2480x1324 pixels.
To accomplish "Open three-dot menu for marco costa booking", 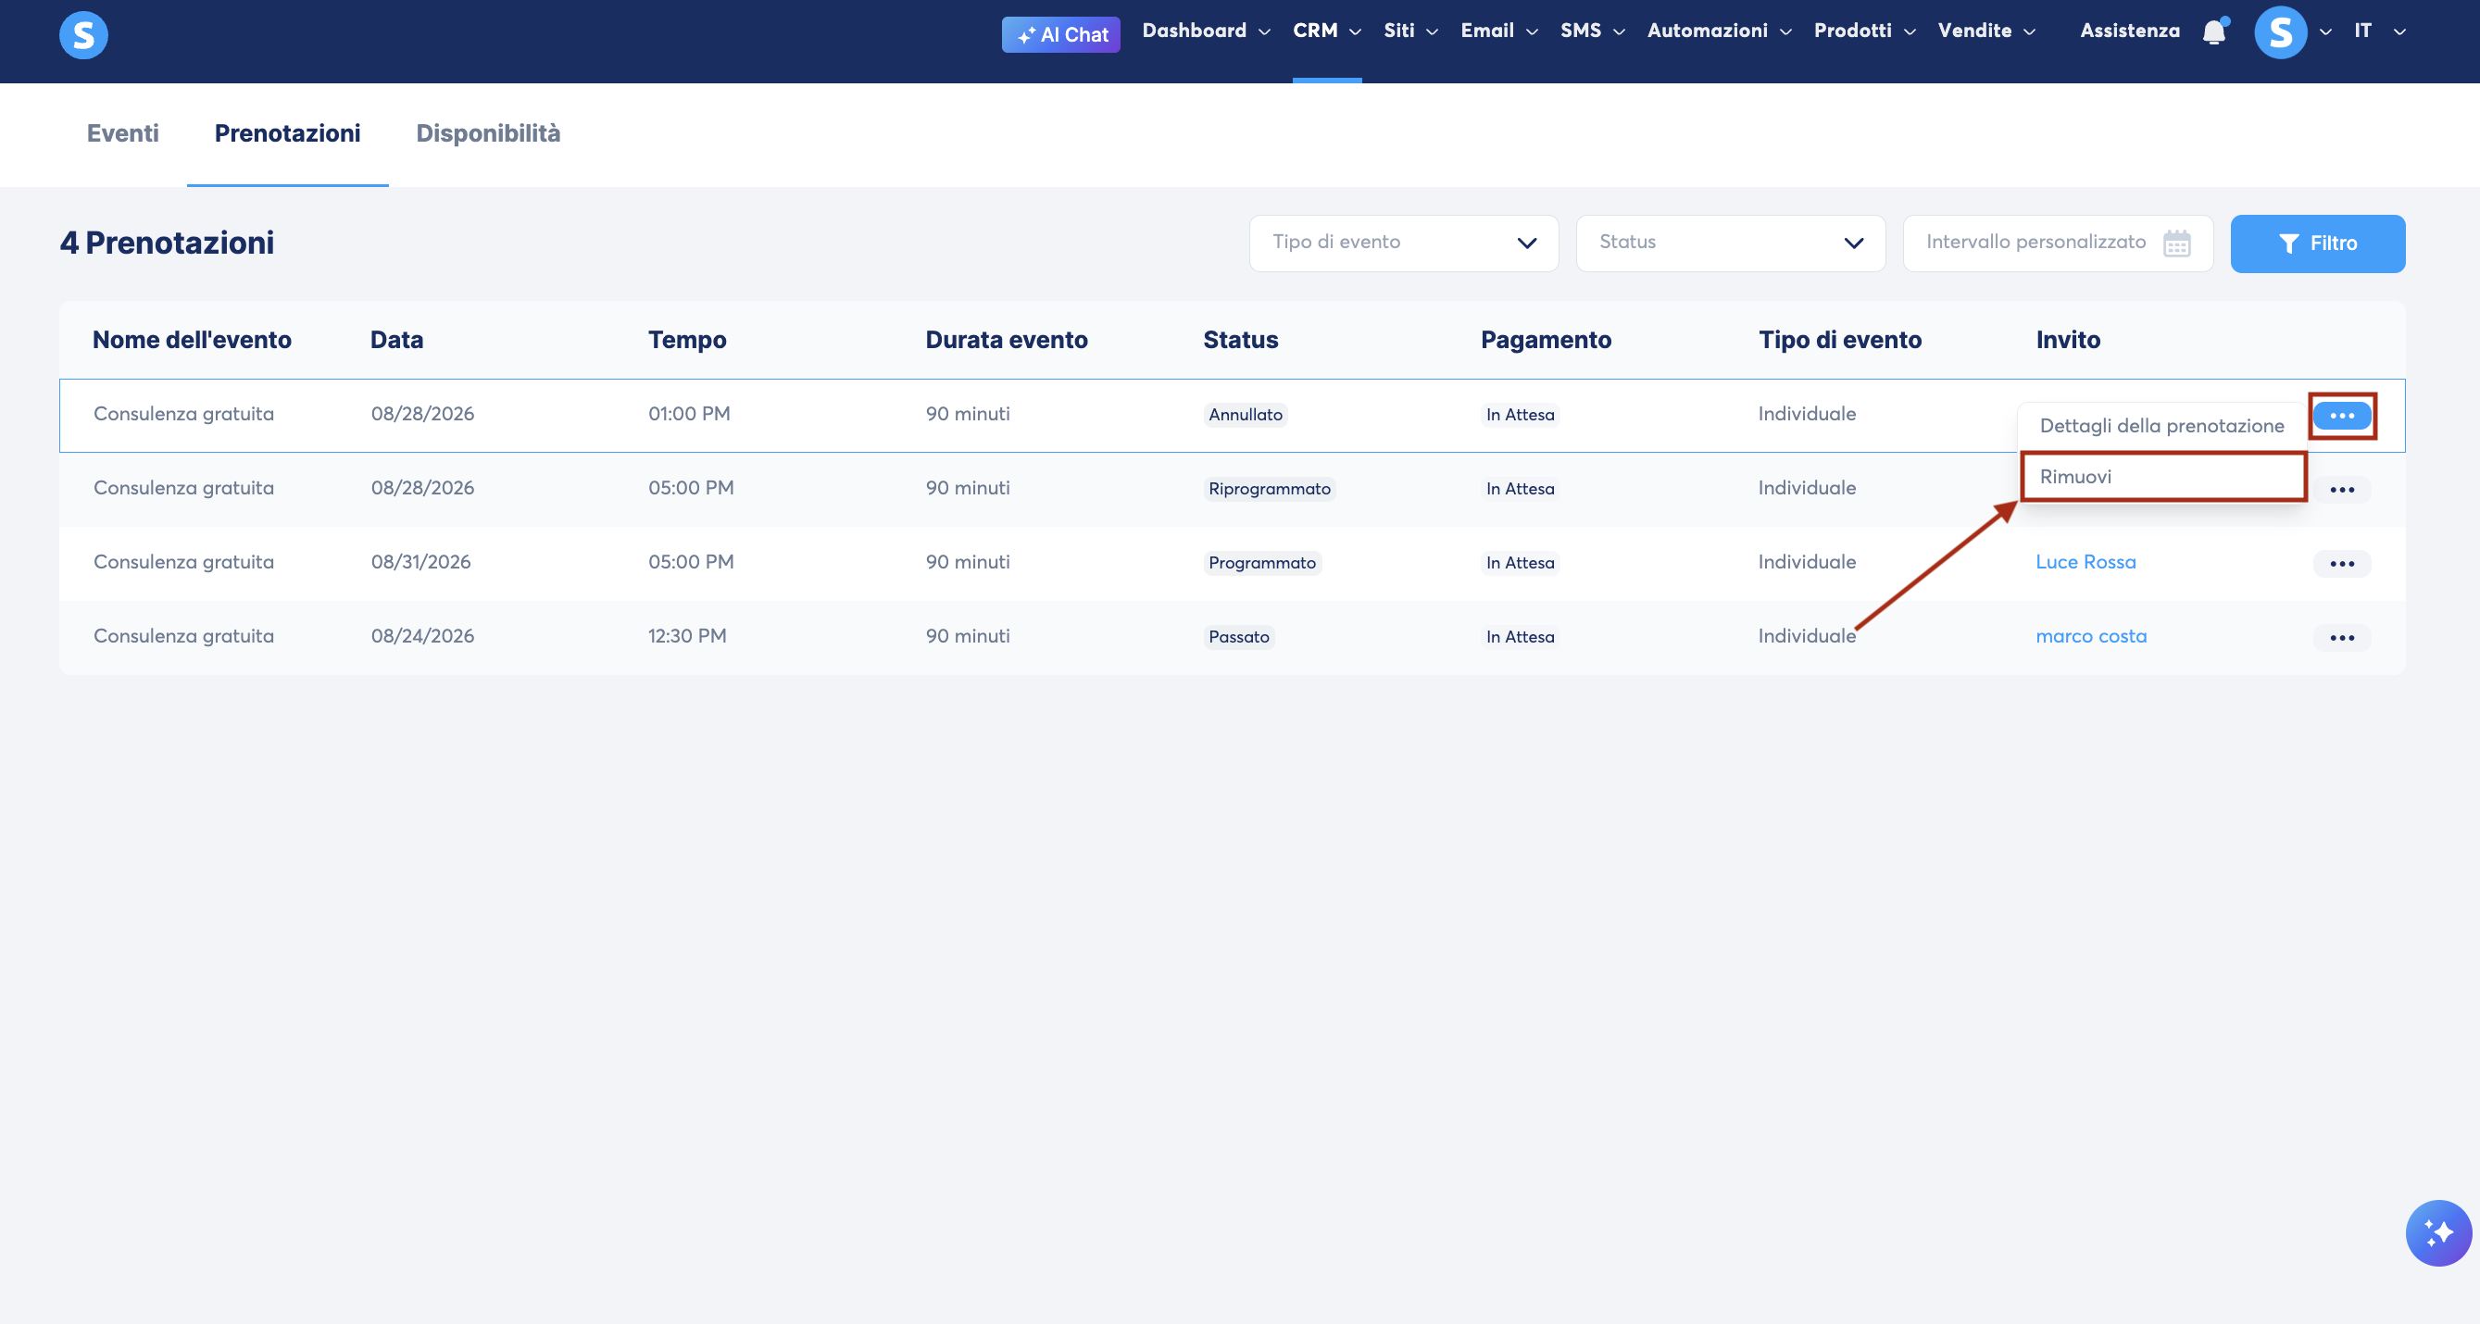I will click(x=2341, y=638).
